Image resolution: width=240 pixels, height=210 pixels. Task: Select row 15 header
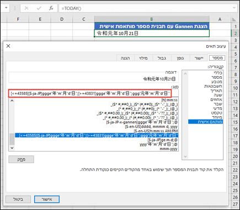(235, 122)
